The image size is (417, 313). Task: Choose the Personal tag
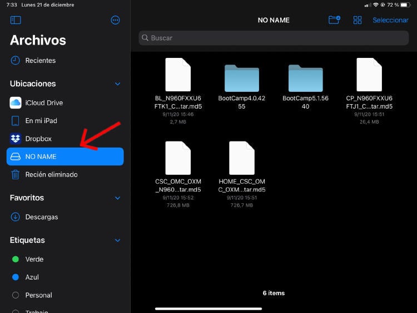pos(38,295)
